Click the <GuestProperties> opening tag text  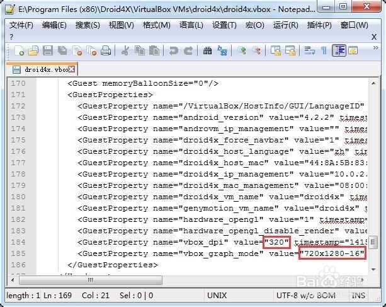[110, 95]
